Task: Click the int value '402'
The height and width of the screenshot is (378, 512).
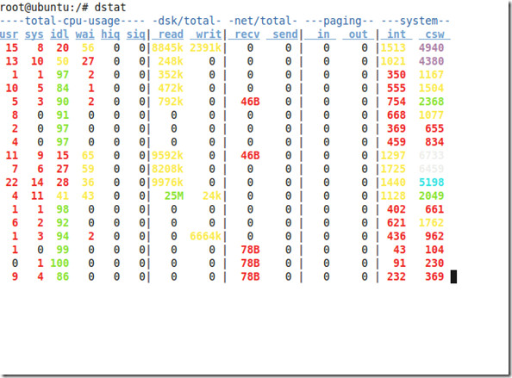Action: click(396, 209)
